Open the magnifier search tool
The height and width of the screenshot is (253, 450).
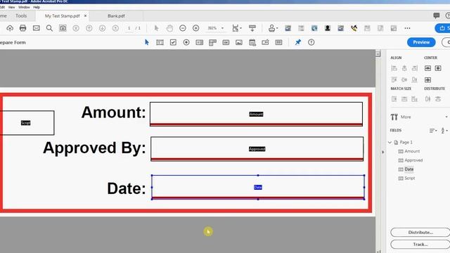tap(49, 28)
